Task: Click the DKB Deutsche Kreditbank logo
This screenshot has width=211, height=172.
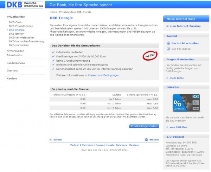Action: click(25, 5)
